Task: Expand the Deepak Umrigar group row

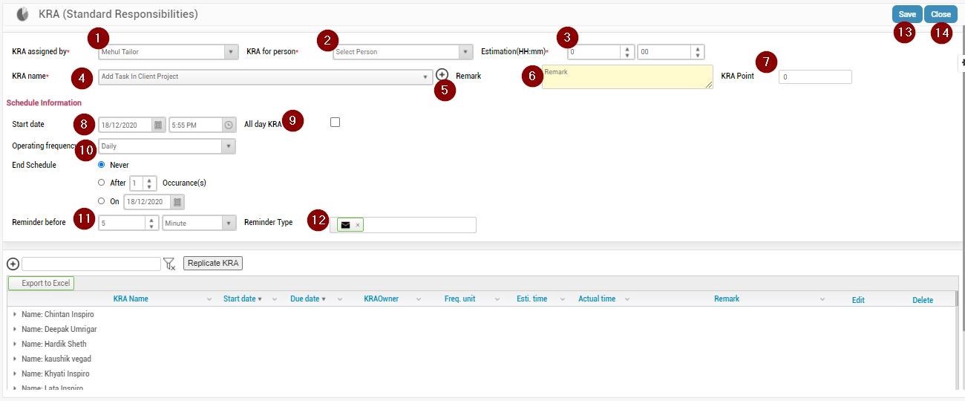Action: click(14, 329)
